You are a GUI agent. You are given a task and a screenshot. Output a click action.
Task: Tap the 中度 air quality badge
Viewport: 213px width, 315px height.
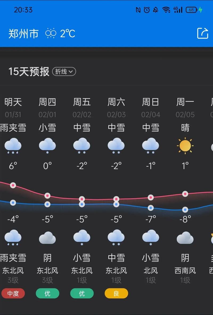click(x=13, y=293)
